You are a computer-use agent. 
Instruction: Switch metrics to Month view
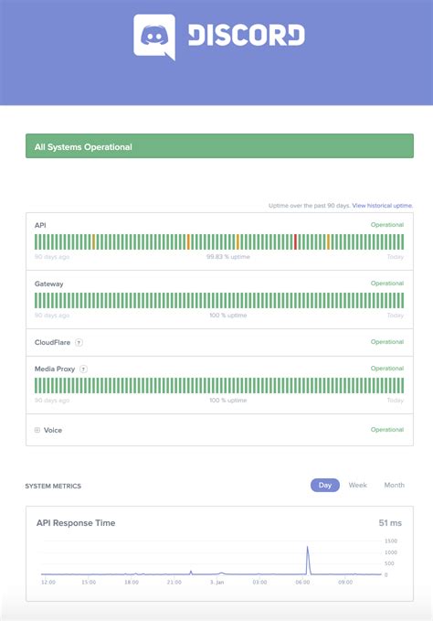coord(395,485)
